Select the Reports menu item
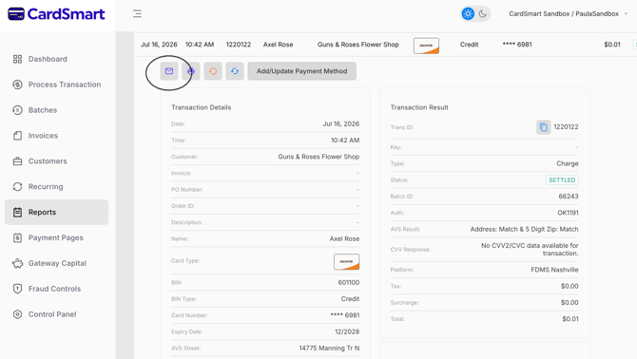This screenshot has height=359, width=637. tap(56, 212)
